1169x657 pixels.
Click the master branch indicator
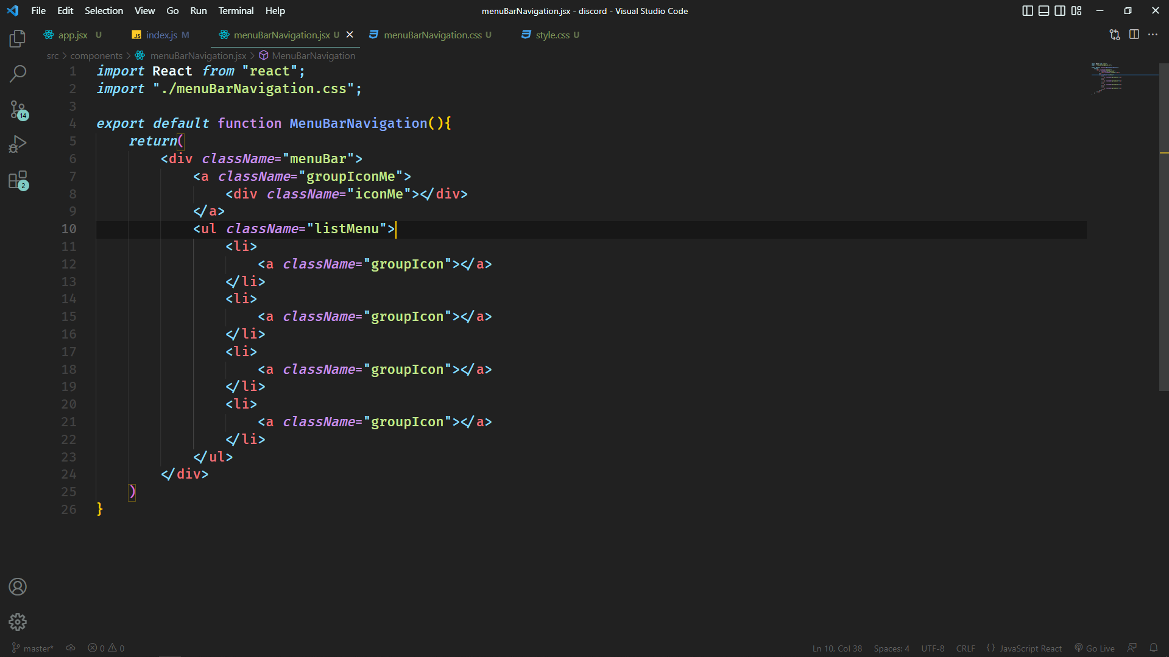[x=33, y=648]
